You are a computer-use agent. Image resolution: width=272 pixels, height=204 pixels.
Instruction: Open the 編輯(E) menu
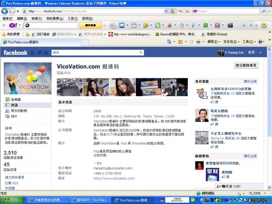pyautogui.click(x=22, y=18)
